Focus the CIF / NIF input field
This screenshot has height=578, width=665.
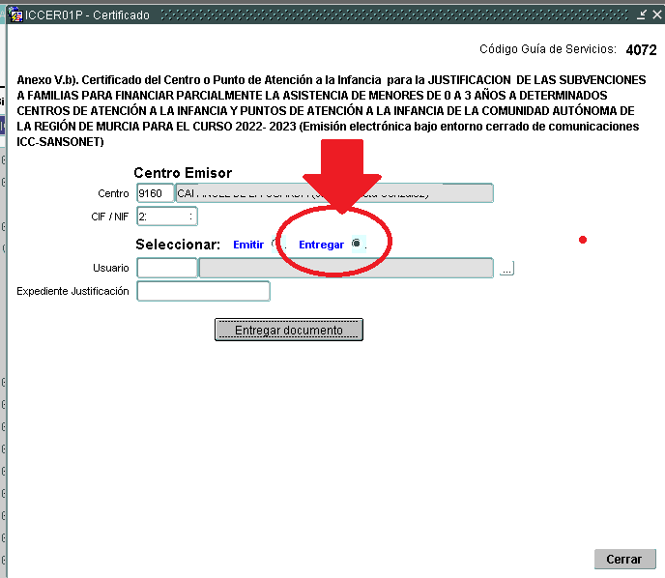pos(167,217)
